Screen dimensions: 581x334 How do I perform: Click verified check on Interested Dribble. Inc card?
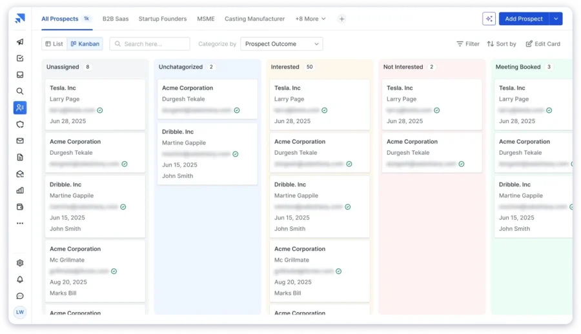(x=347, y=207)
